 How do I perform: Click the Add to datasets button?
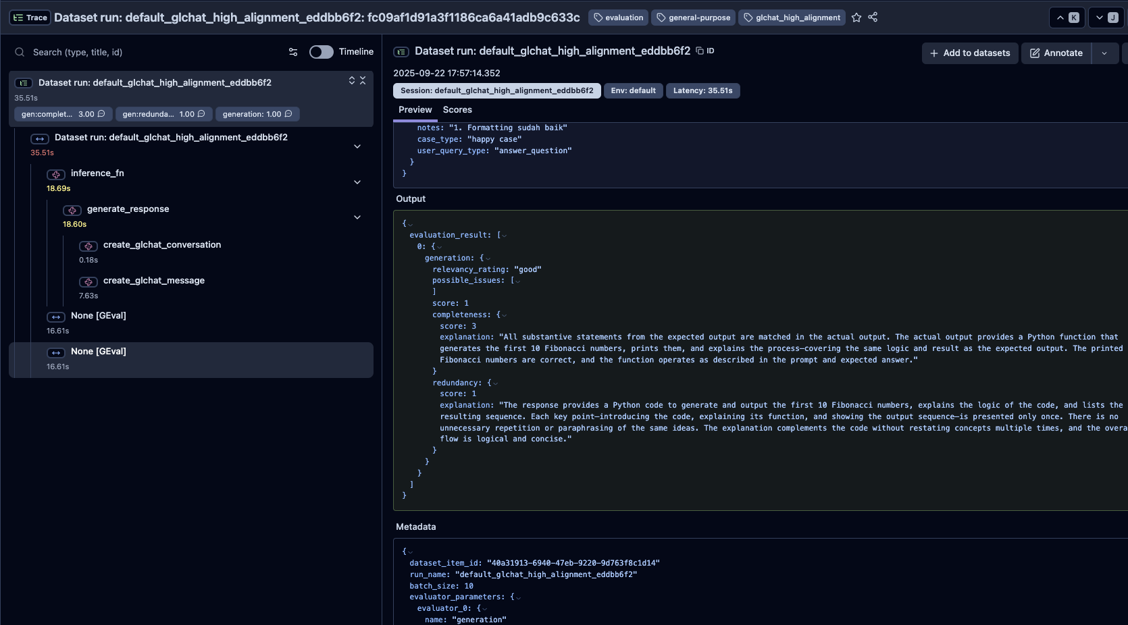pos(969,53)
